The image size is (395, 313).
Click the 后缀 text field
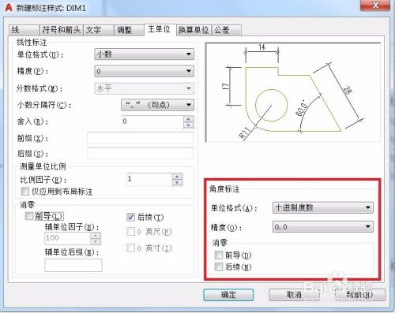click(140, 153)
